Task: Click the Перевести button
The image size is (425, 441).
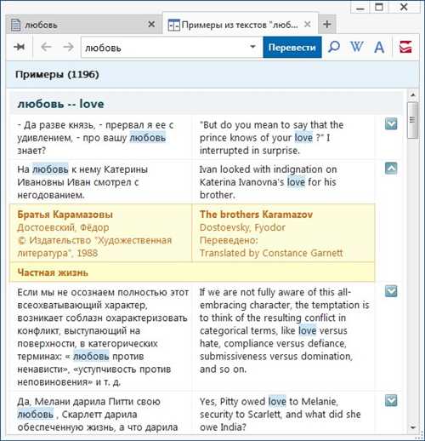Action: tap(292, 47)
